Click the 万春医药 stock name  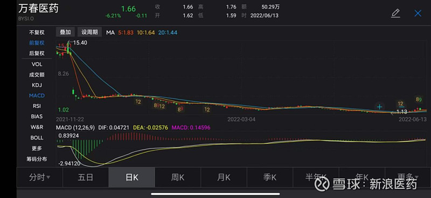38,9
